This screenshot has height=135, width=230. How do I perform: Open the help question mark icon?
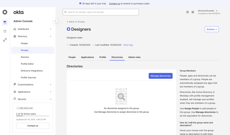[187, 12]
